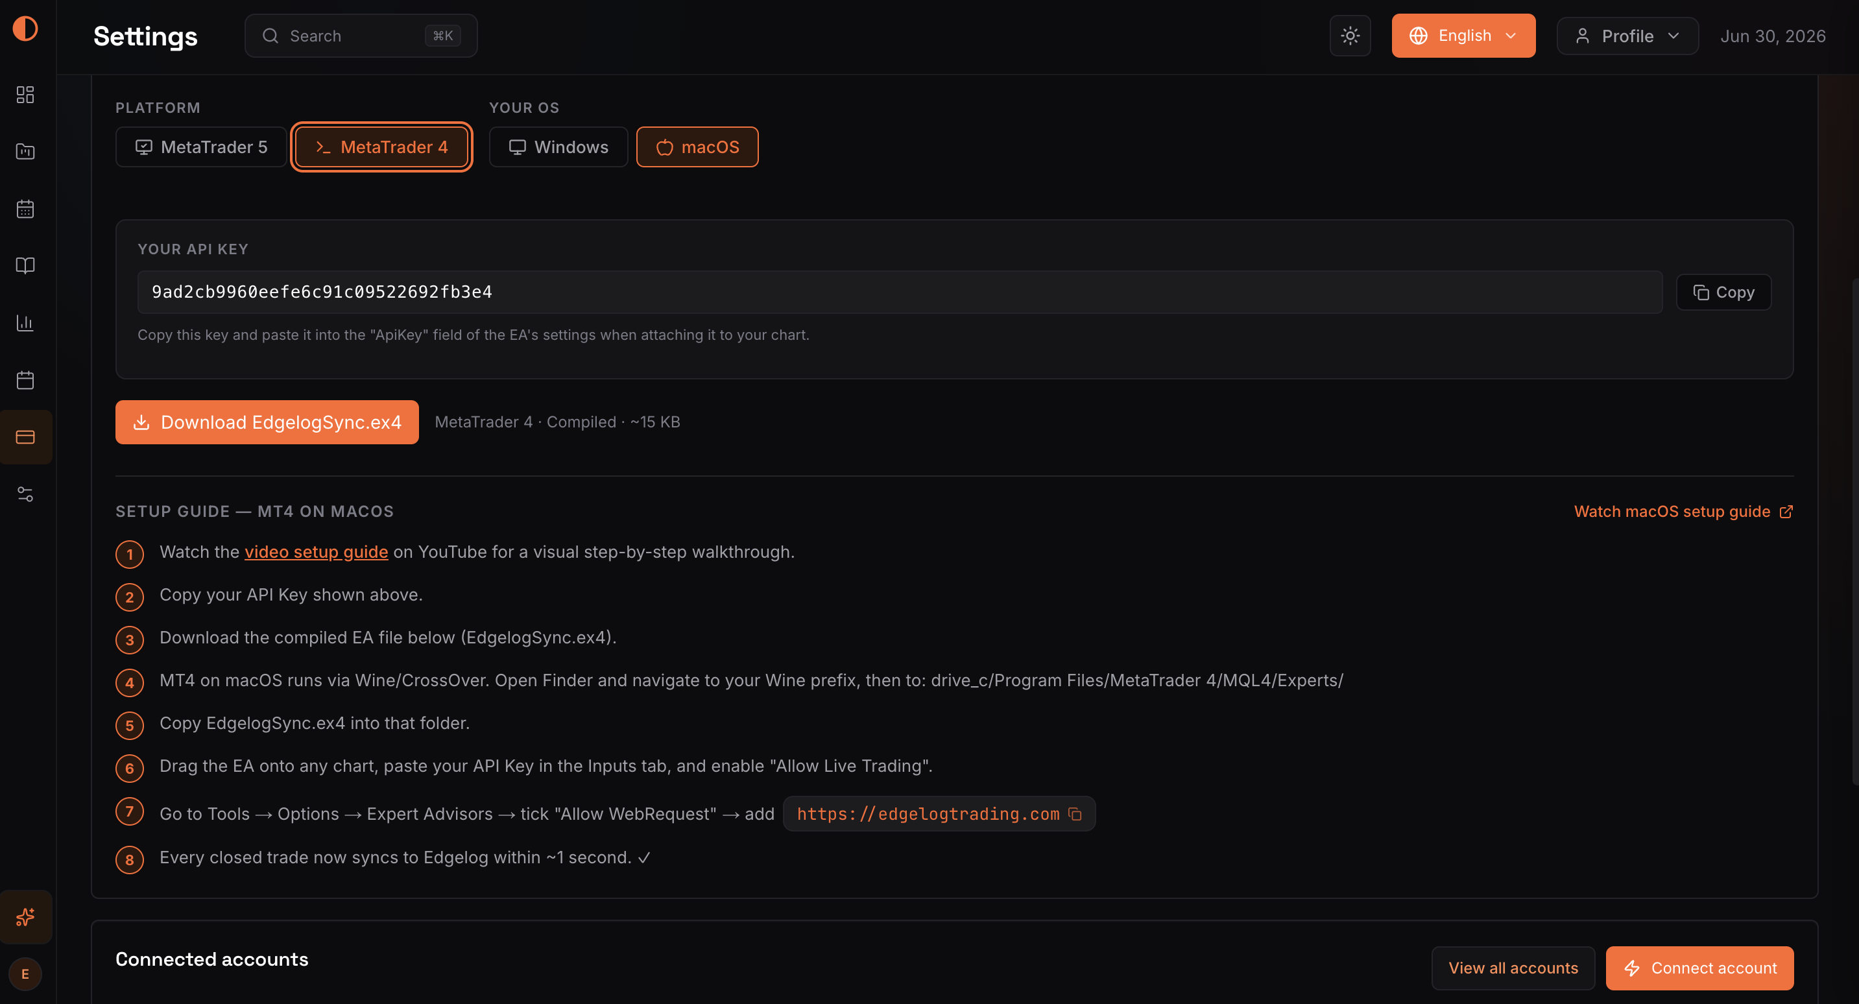Click the vertical page scrollbar
This screenshot has height=1004, width=1859.
(x=1854, y=531)
